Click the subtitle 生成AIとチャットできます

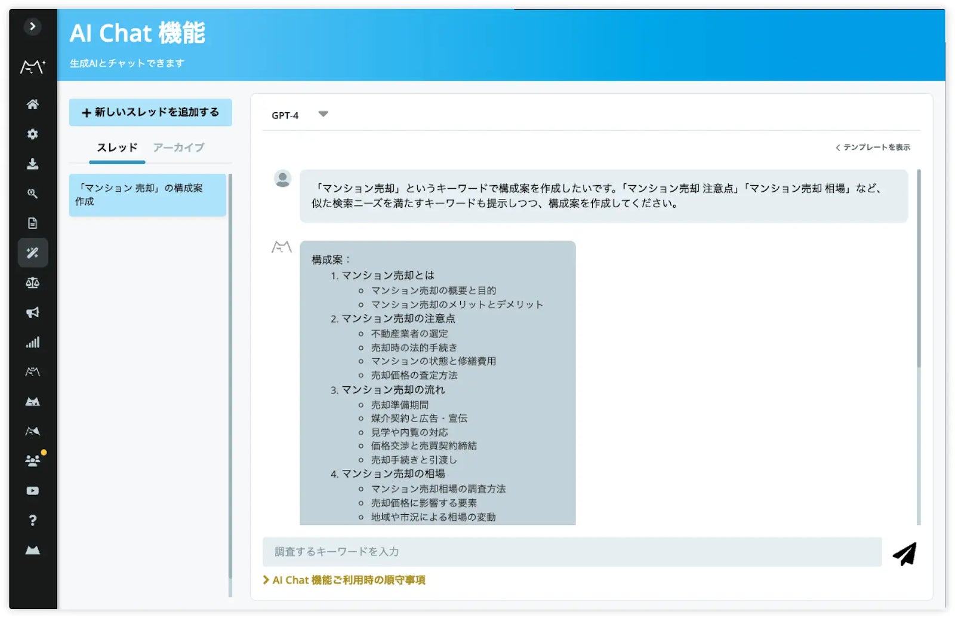click(127, 63)
